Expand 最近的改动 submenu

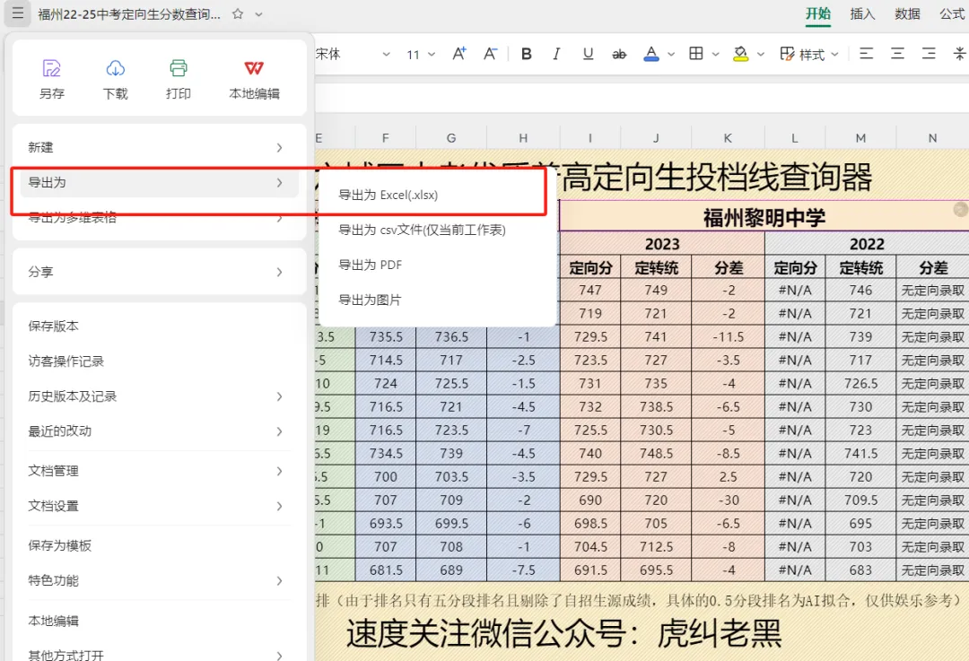(x=159, y=431)
